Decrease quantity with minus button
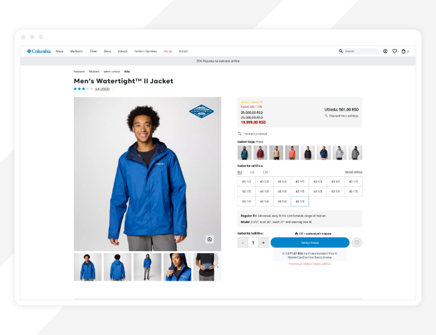 [x=243, y=243]
